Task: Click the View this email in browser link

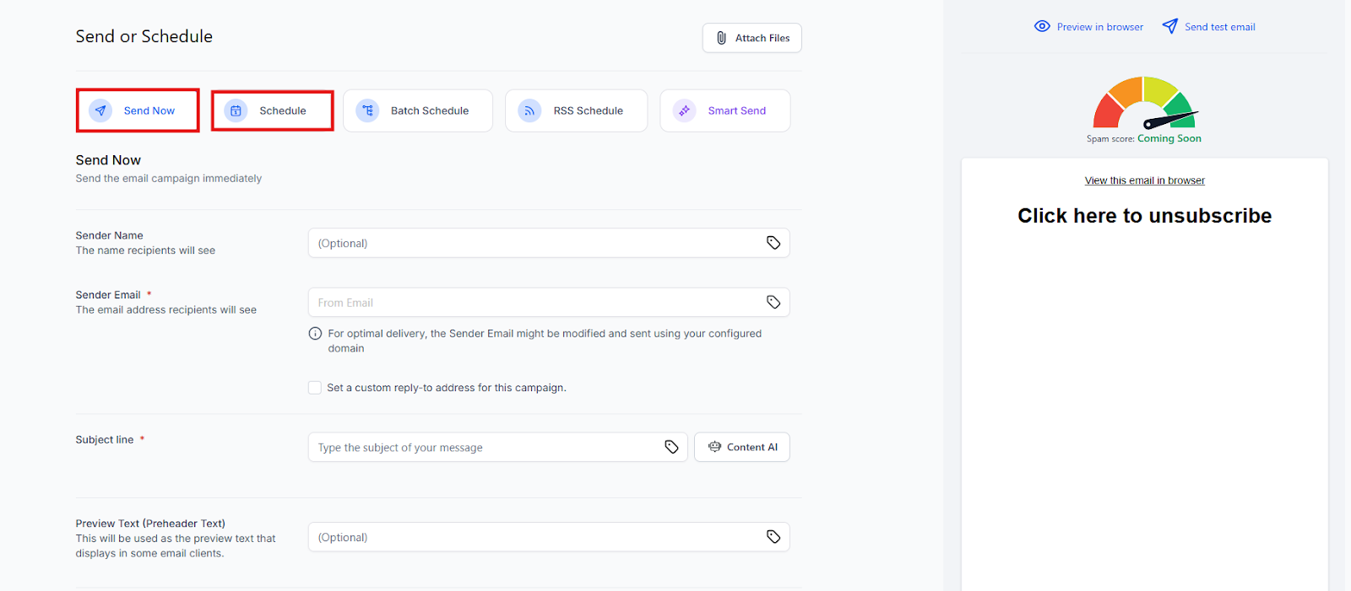Action: point(1144,180)
